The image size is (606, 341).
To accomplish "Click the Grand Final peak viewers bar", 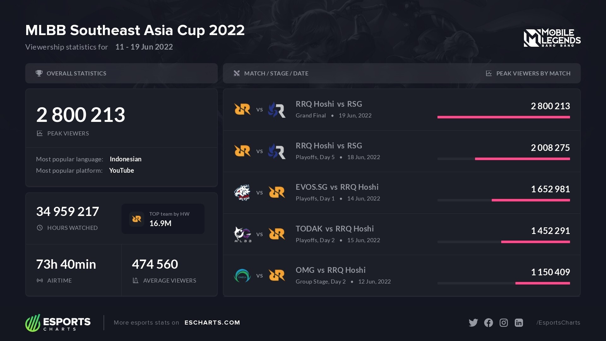I will (503, 117).
